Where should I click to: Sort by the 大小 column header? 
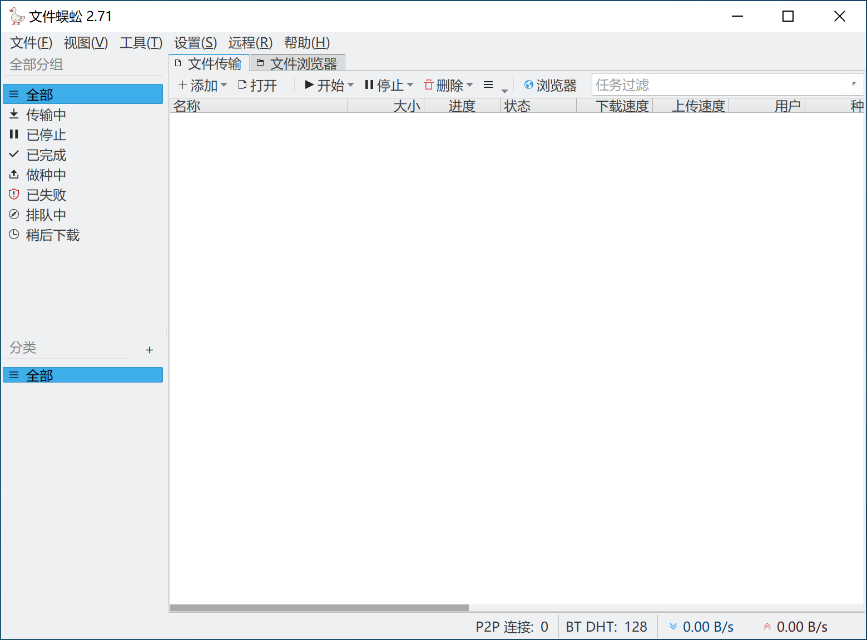click(x=386, y=106)
